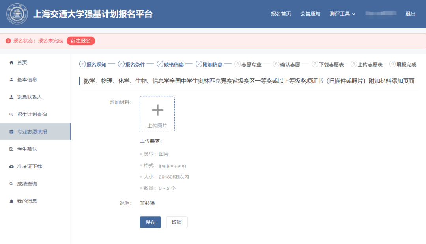Click the 前往报名 link in status bar
The height and width of the screenshot is (244, 426).
pos(80,41)
